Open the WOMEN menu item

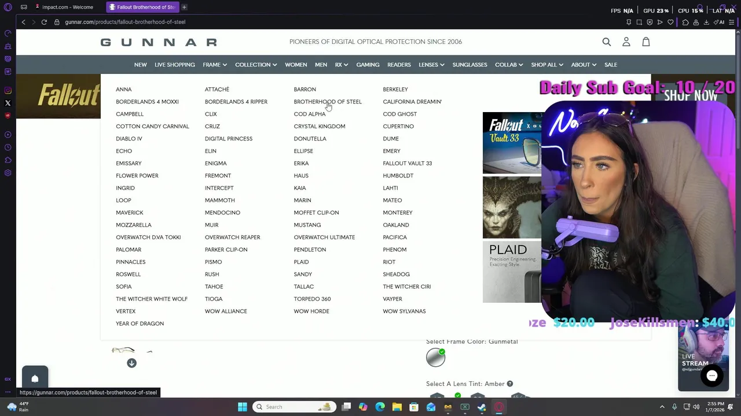click(296, 65)
